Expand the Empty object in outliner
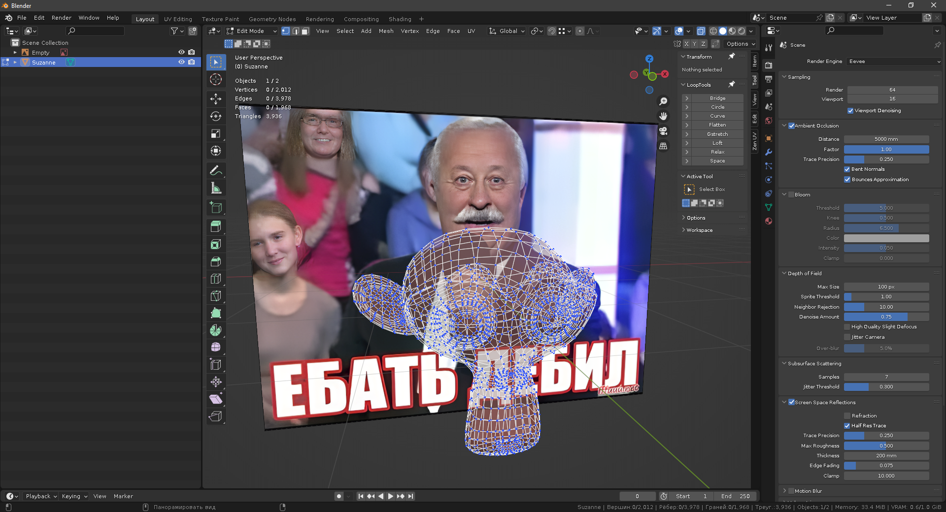 15,53
